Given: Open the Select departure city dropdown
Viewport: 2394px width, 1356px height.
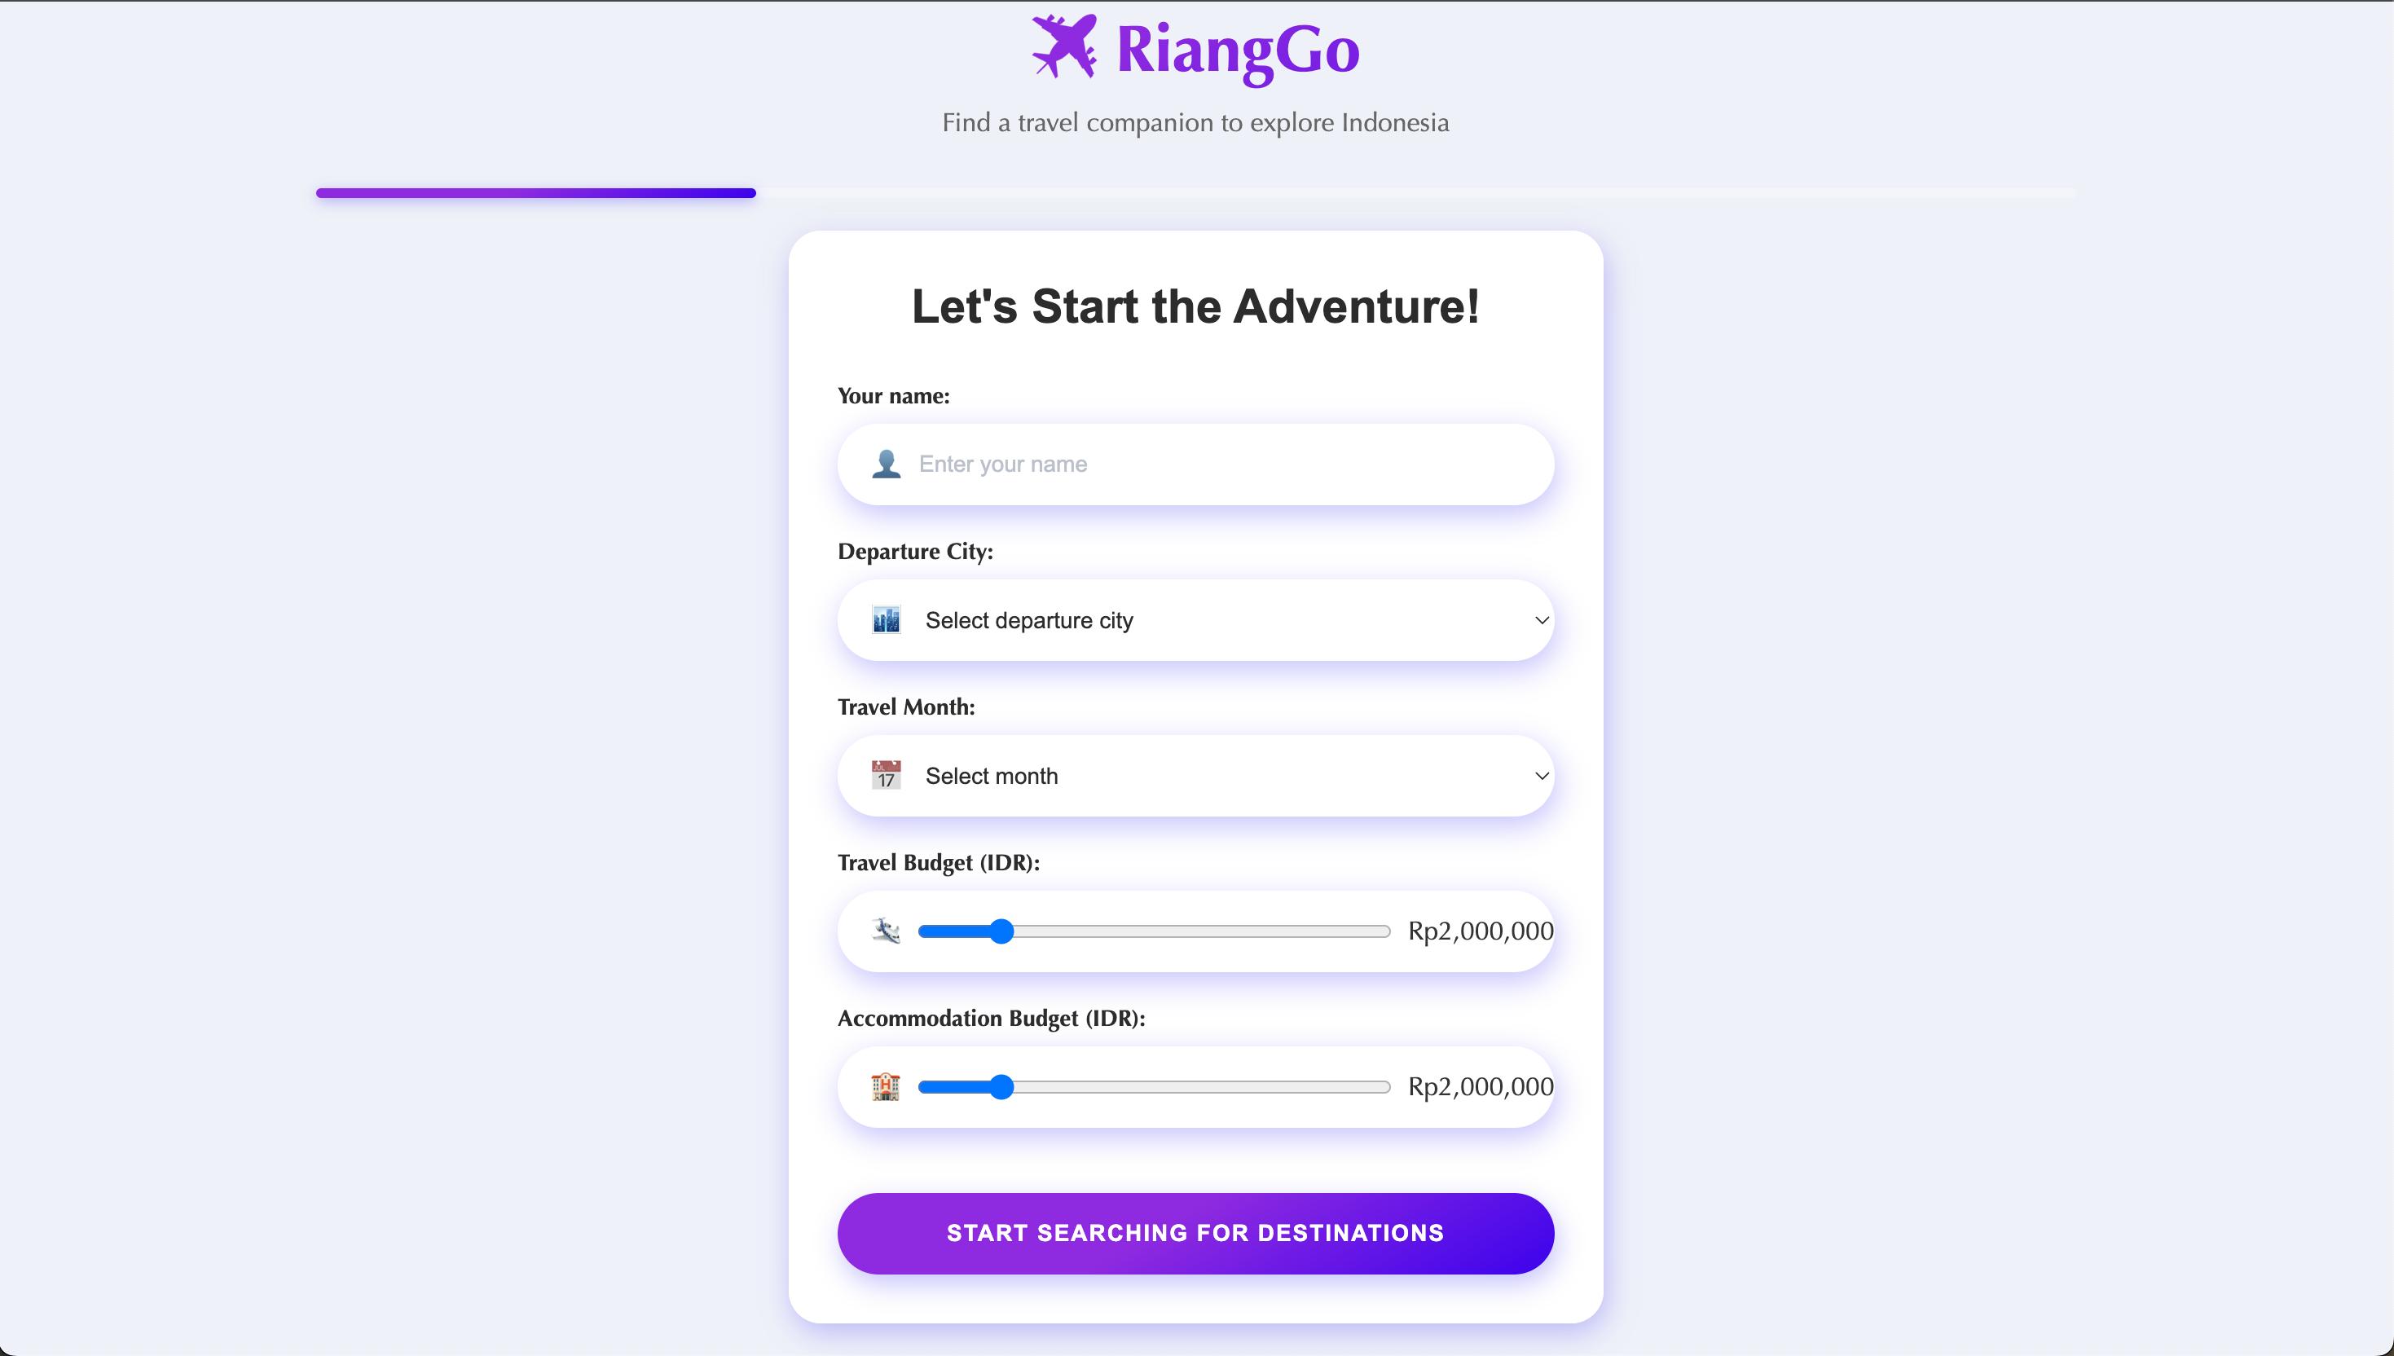Looking at the screenshot, I should tap(1195, 620).
